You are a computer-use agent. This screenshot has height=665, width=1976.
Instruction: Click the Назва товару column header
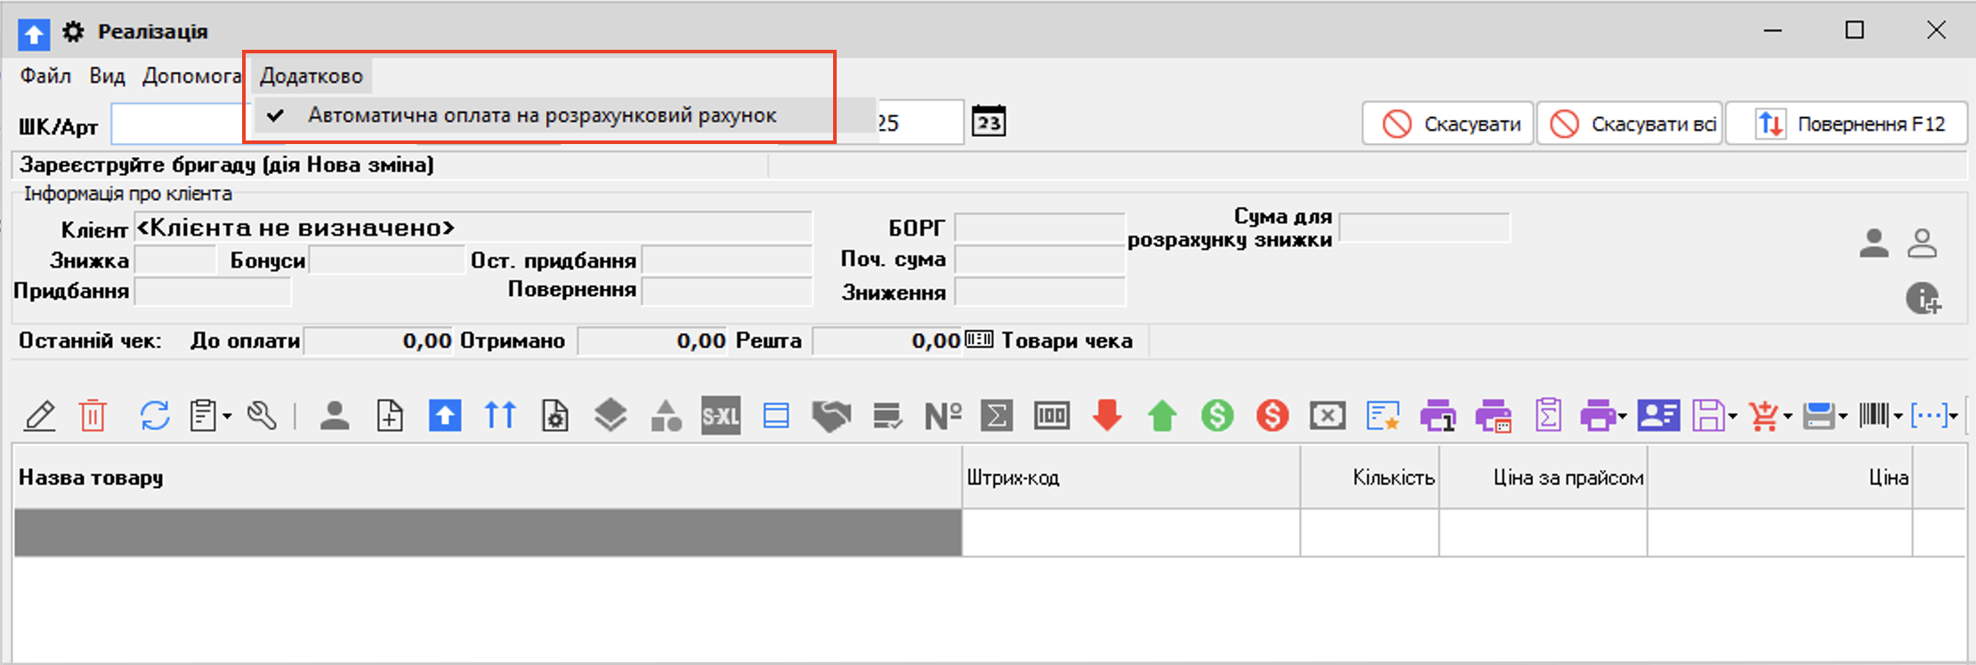click(488, 477)
